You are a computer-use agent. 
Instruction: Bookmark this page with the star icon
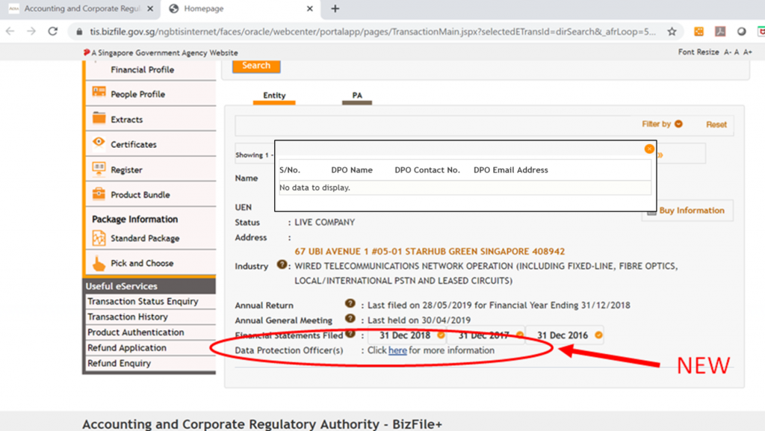coord(672,31)
